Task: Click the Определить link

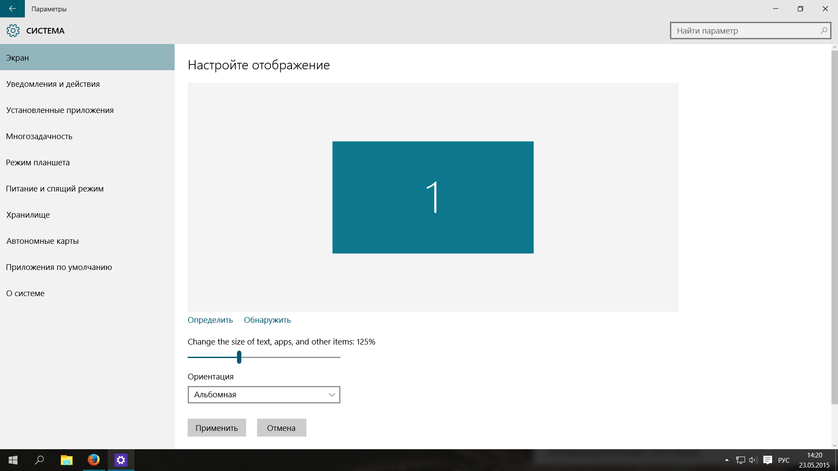Action: [210, 320]
